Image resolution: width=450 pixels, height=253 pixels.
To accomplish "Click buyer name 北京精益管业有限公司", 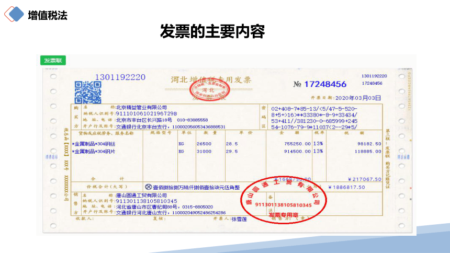I will pyautogui.click(x=141, y=107).
